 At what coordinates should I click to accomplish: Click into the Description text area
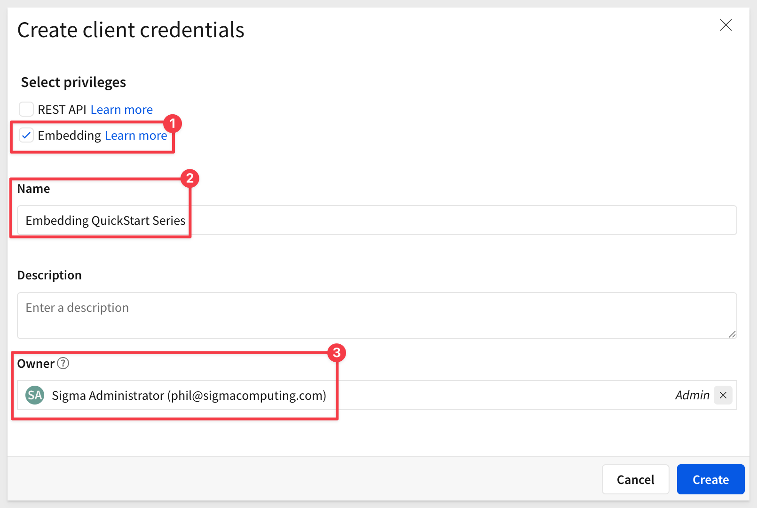coord(376,315)
